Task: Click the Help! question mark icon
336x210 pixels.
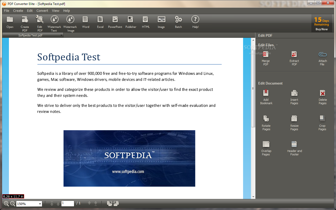Action: [x=195, y=19]
